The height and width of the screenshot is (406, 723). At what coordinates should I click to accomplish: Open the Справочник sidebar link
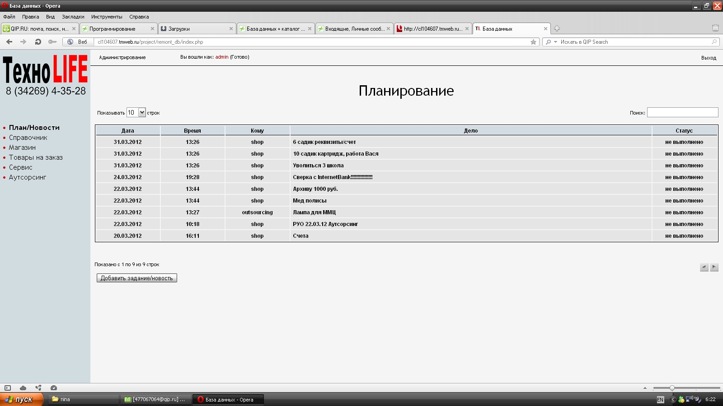tap(28, 138)
